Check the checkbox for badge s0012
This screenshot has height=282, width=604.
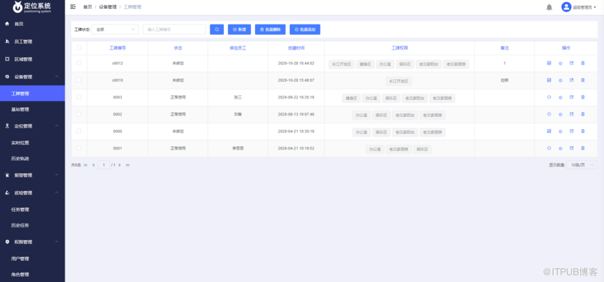[79, 63]
